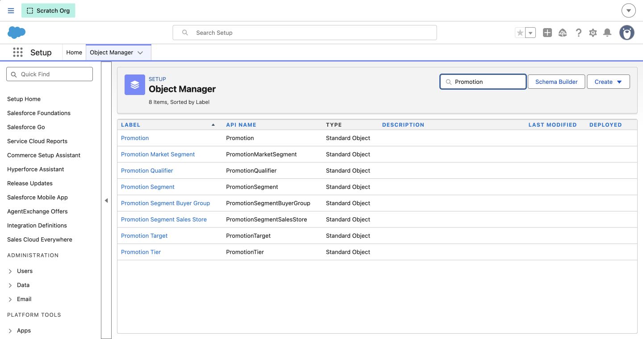Open the user profile avatar
This screenshot has width=643, height=339.
(x=627, y=33)
